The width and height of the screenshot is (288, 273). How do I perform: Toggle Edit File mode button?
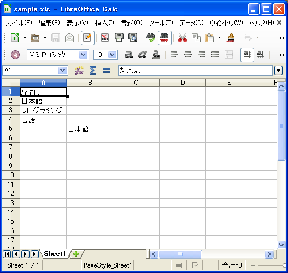(87, 38)
